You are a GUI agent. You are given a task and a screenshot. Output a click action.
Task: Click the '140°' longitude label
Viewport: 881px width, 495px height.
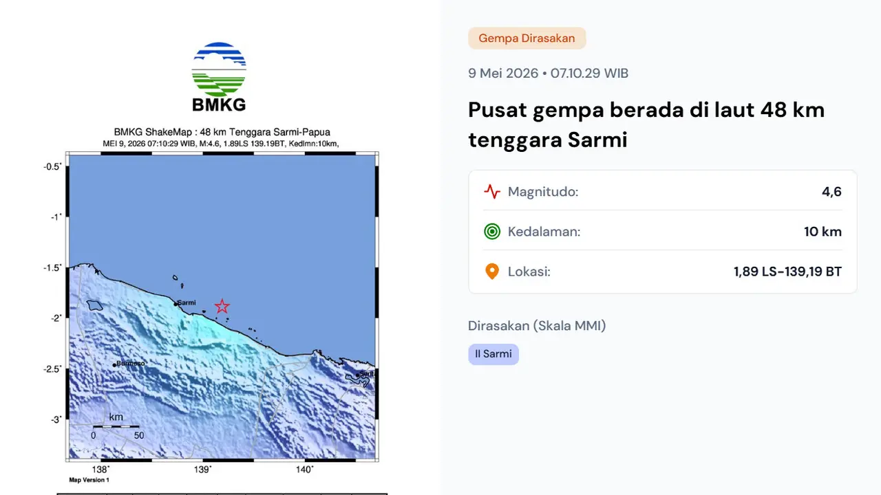point(305,470)
